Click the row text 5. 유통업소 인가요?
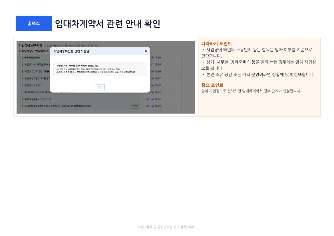The height and width of the screenshot is (236, 334). tap(31, 85)
